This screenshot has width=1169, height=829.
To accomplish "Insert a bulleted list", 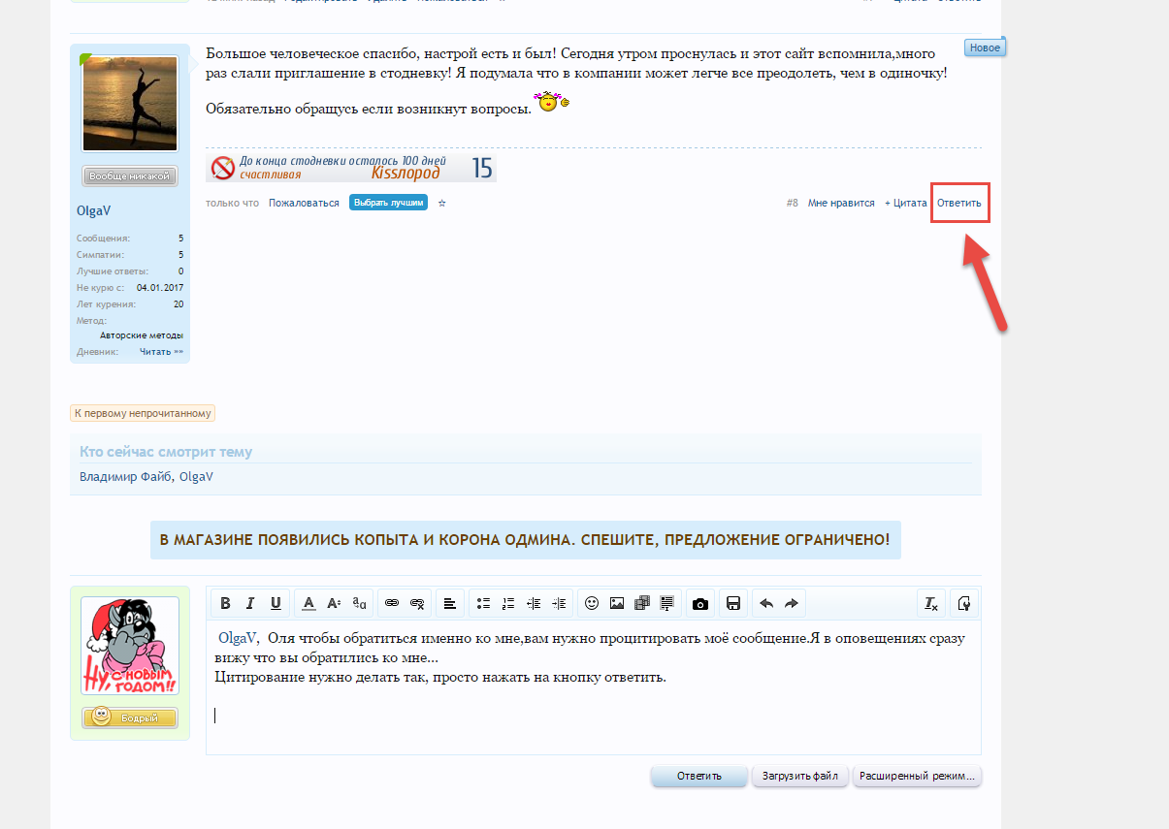I will [483, 603].
